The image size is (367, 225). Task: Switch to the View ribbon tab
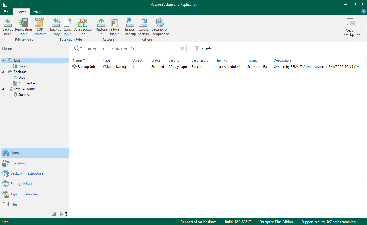pos(38,12)
